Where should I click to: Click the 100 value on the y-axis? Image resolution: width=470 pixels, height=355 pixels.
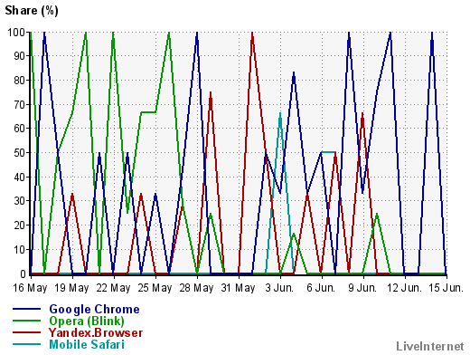pos(16,32)
